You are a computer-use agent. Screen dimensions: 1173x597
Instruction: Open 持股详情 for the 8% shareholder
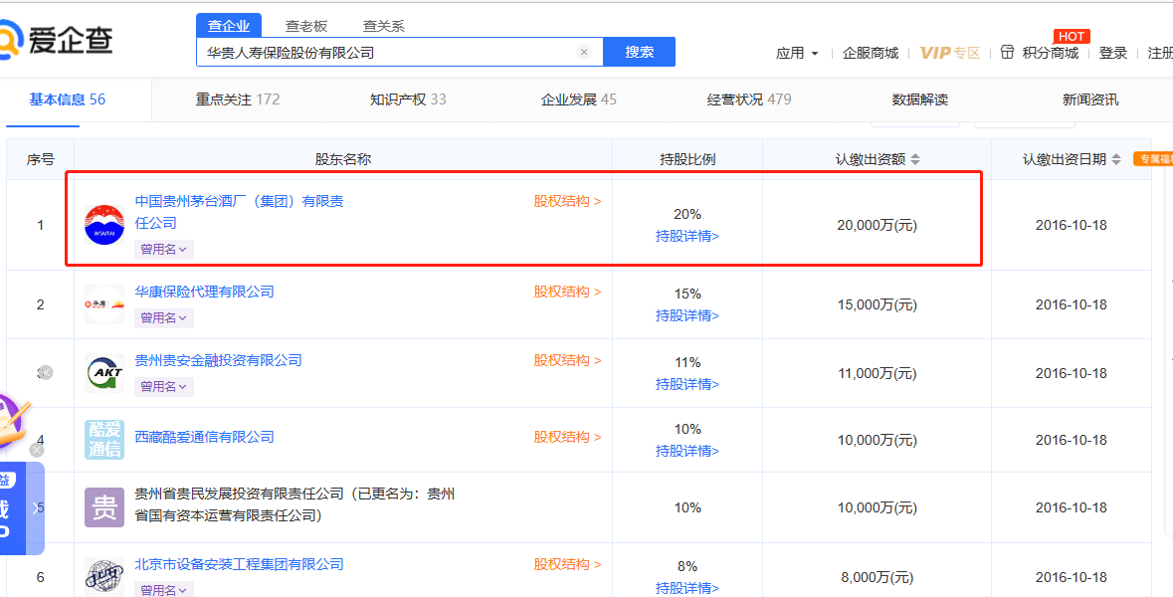pyautogui.click(x=687, y=588)
